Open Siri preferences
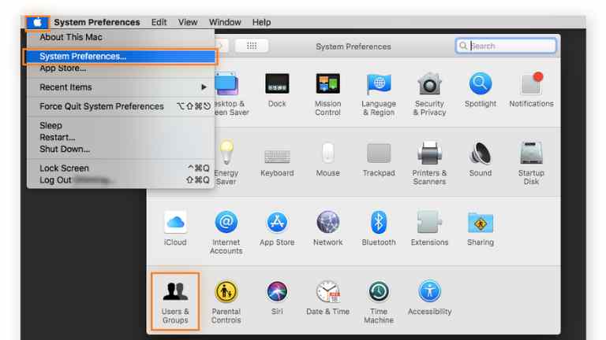This screenshot has height=340, width=606. [x=277, y=298]
